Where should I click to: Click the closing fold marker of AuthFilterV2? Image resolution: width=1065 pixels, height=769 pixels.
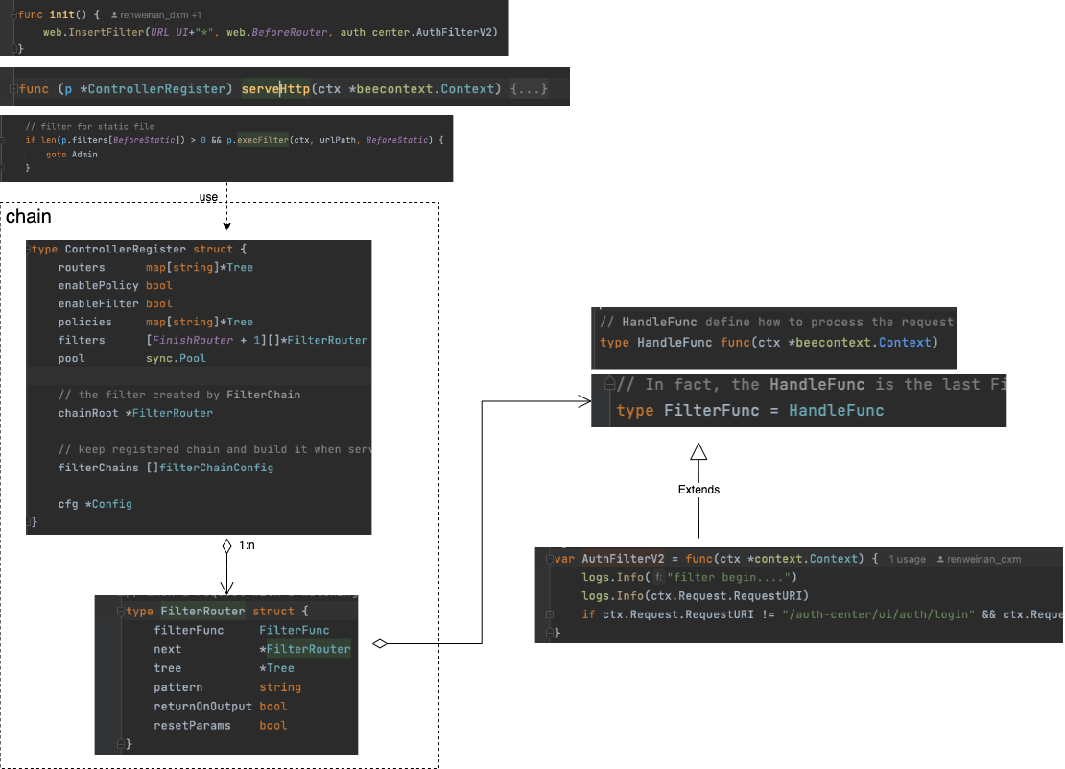pyautogui.click(x=550, y=633)
